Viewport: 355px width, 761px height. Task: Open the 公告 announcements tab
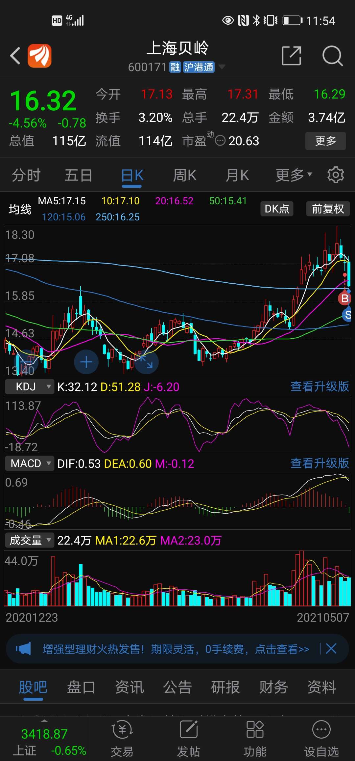177,687
